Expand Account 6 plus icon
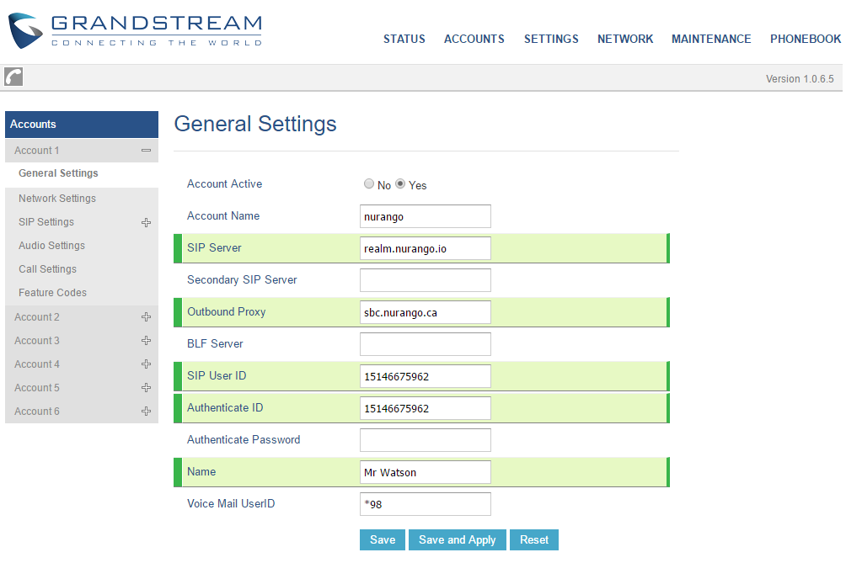 (x=147, y=411)
